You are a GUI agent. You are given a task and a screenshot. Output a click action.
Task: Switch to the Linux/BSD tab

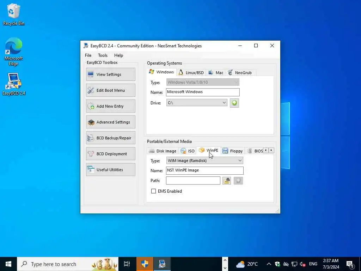tap(191, 73)
